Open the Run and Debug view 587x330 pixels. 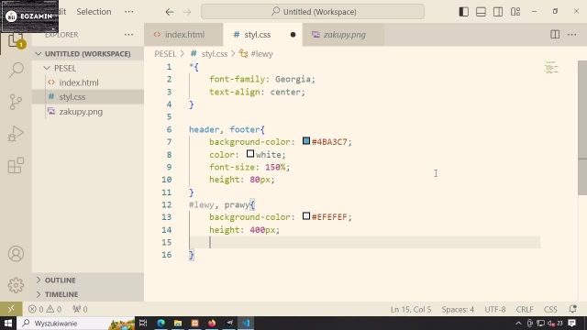tap(16, 134)
